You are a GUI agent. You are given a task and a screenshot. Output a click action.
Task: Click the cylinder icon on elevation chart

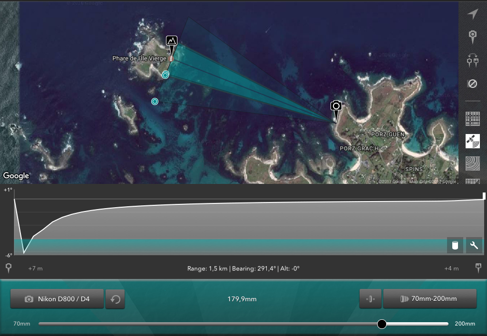(455, 245)
